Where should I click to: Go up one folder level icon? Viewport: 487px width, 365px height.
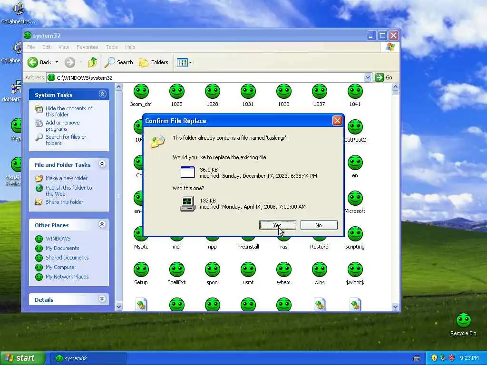[93, 62]
